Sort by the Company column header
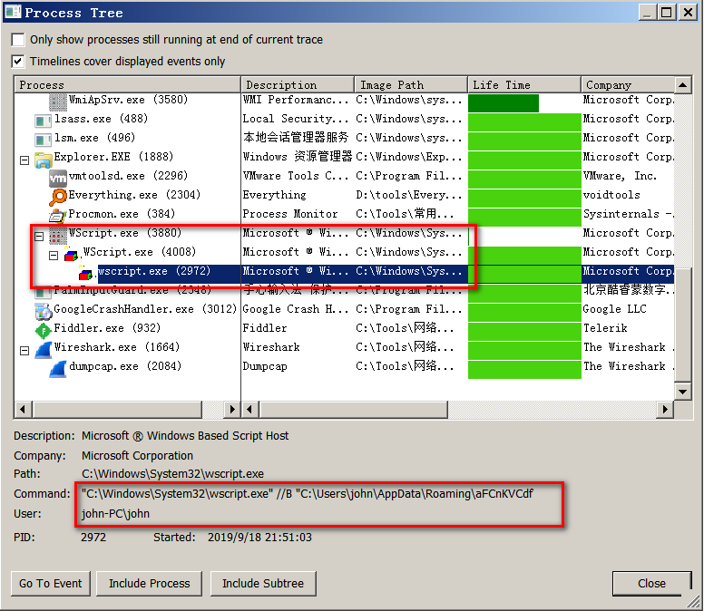The image size is (704, 611). coord(628,85)
